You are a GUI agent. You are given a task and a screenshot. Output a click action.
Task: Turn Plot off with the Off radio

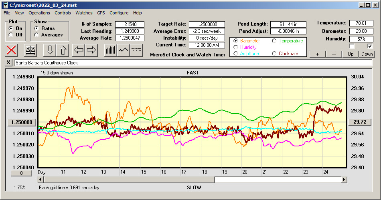point(11,35)
